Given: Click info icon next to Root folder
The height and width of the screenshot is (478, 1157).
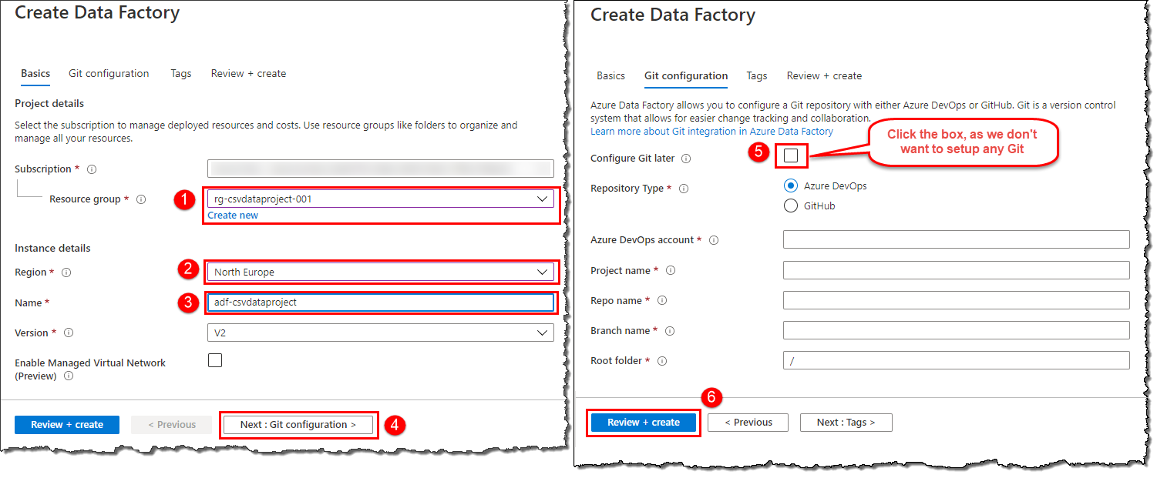Looking at the screenshot, I should (661, 361).
